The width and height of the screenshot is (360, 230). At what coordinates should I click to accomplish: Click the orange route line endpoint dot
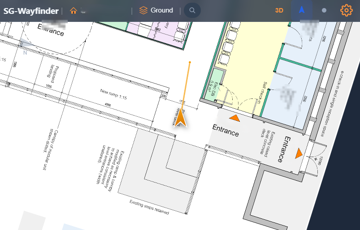(x=190, y=62)
